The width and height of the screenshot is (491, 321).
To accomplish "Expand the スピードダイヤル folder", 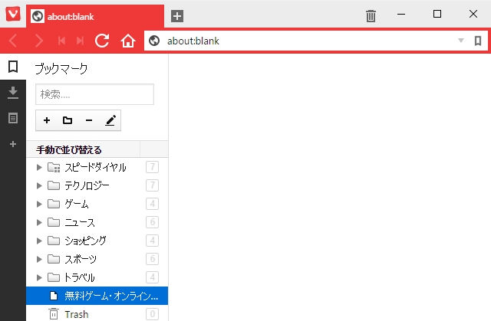I will coord(39,168).
